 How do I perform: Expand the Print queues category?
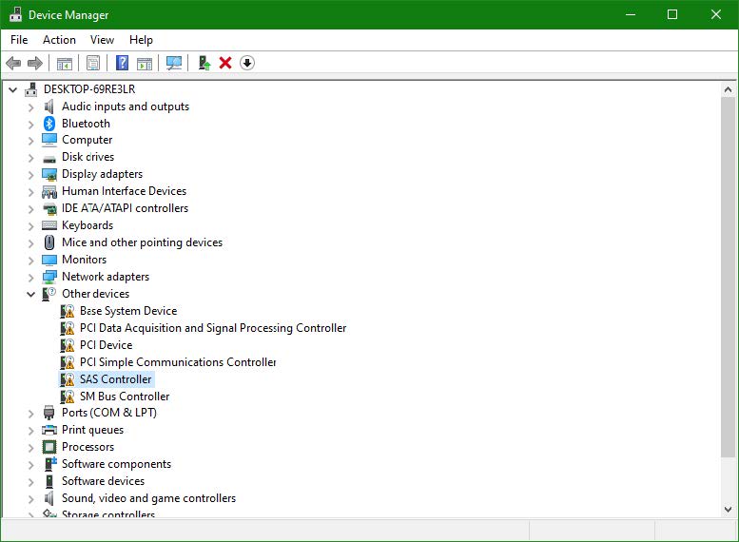pyautogui.click(x=31, y=431)
